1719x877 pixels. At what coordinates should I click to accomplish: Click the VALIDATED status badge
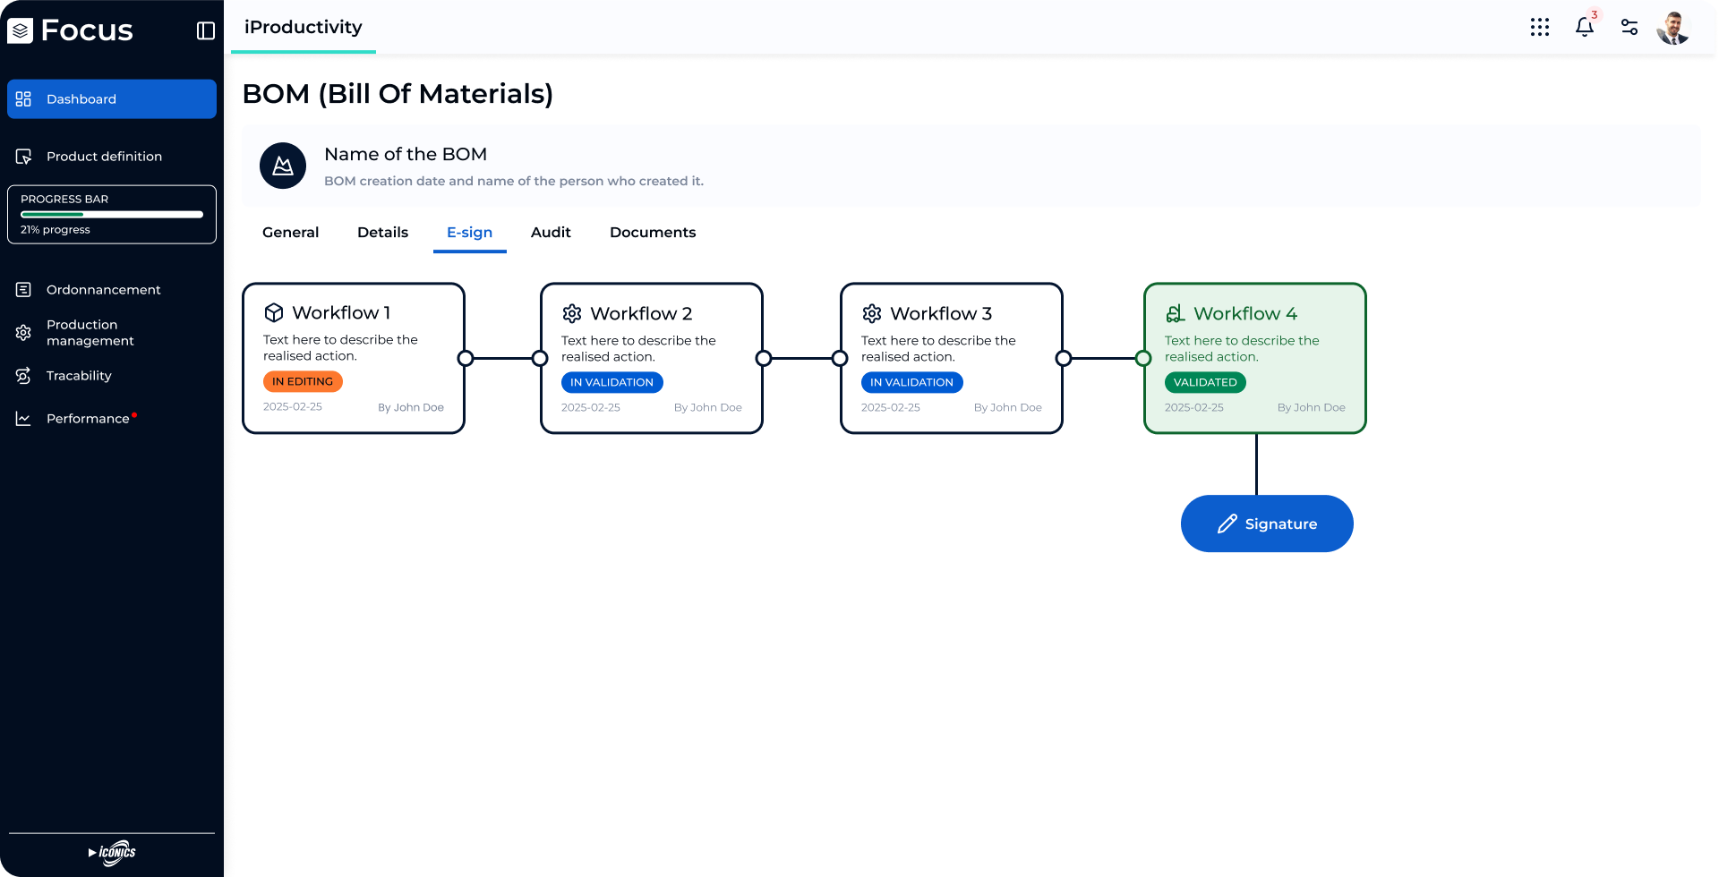1205,382
